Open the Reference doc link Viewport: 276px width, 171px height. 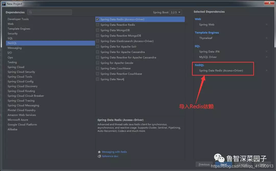pyautogui.click(x=110, y=156)
